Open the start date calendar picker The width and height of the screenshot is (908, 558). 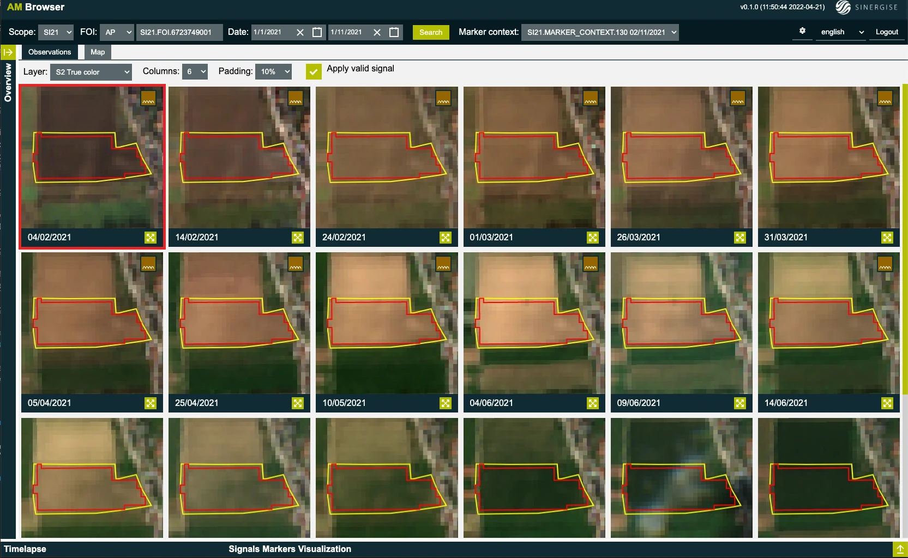[x=317, y=32]
